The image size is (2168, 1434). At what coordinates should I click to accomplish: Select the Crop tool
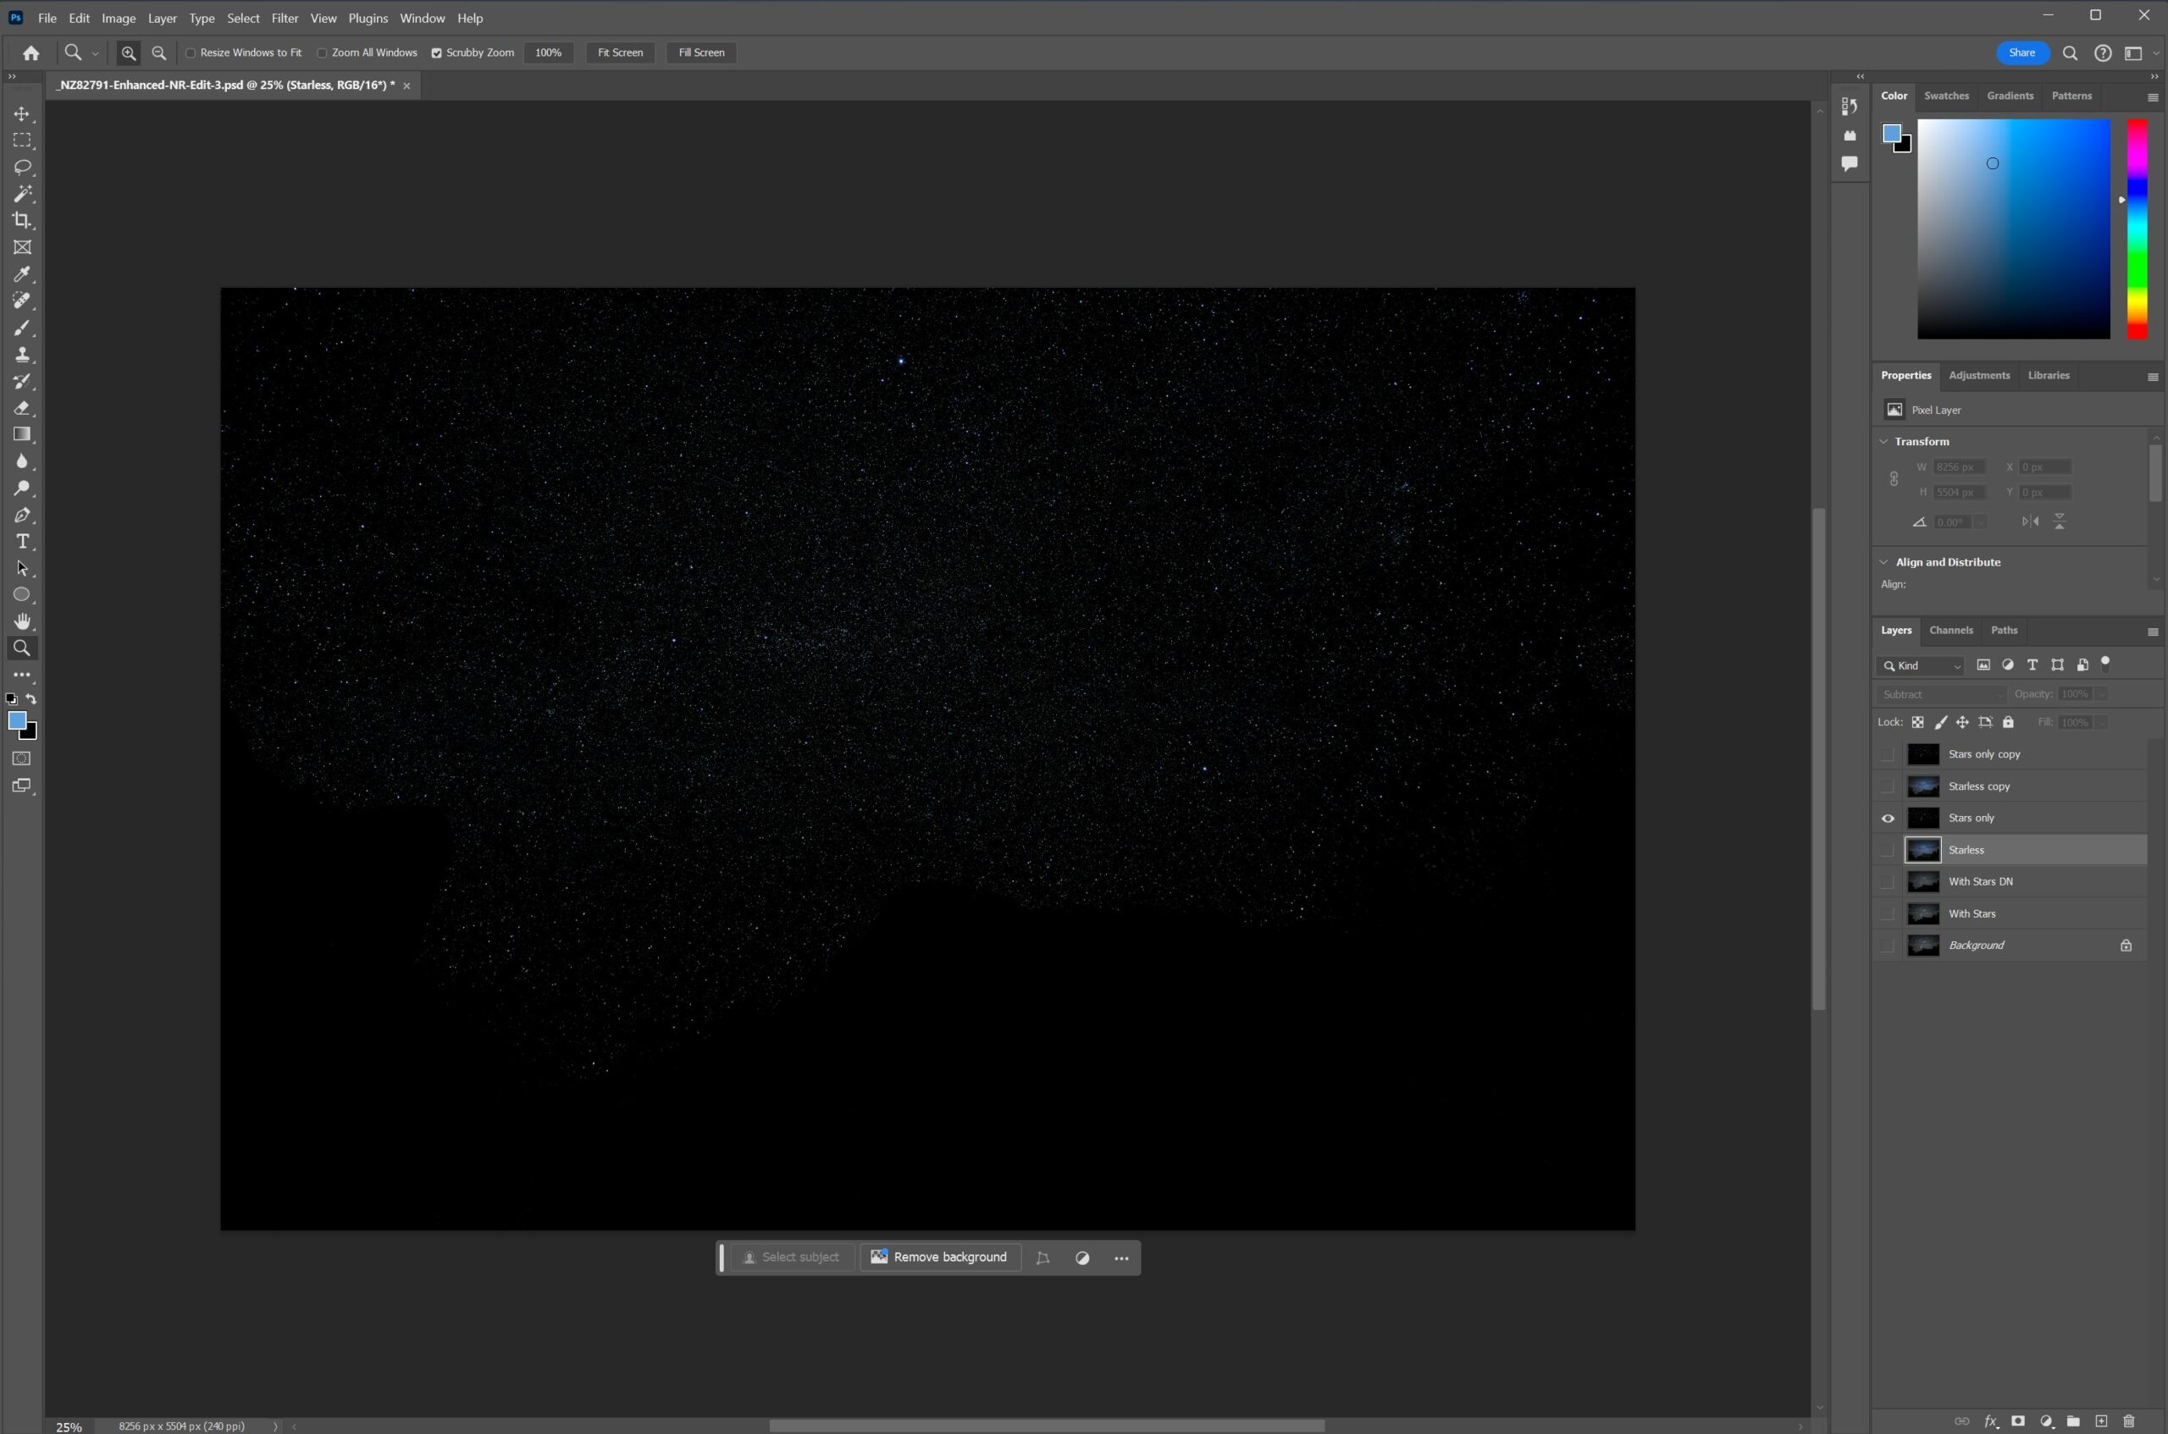coord(22,220)
